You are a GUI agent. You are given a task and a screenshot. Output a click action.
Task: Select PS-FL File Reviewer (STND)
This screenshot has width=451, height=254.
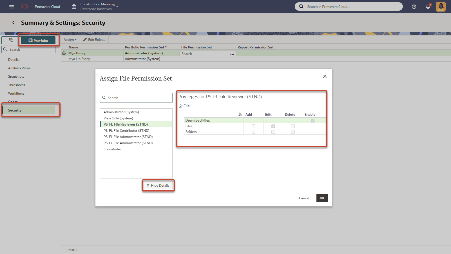[136, 124]
